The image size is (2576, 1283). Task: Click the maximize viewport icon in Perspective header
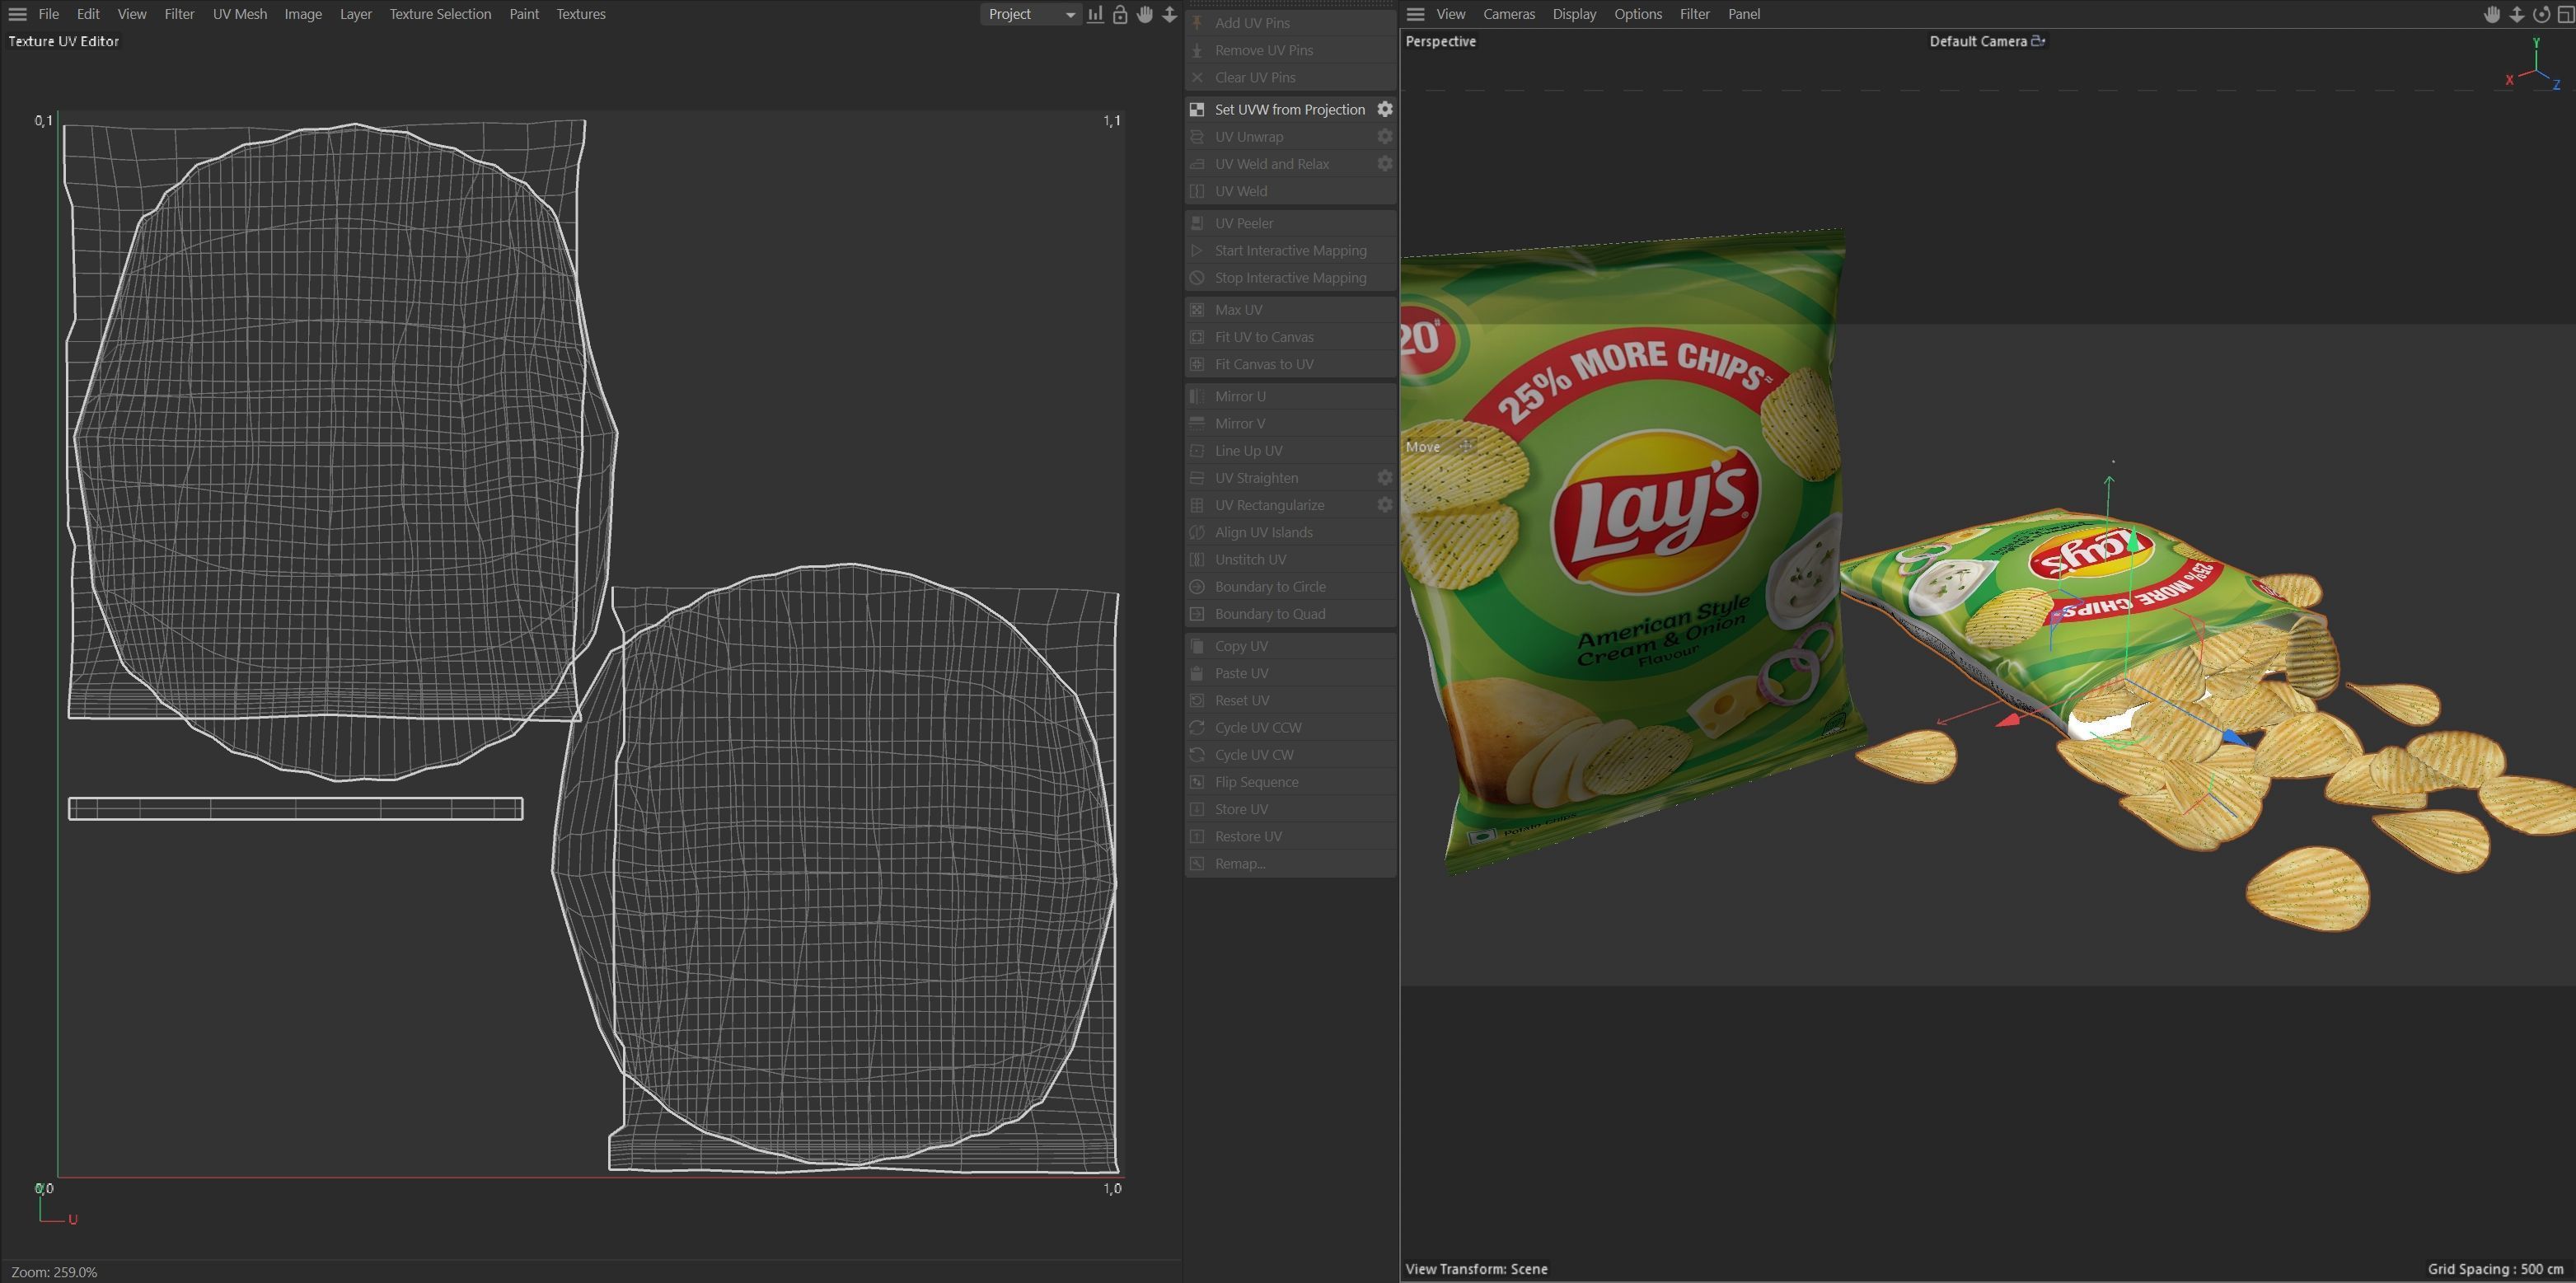click(x=2565, y=14)
